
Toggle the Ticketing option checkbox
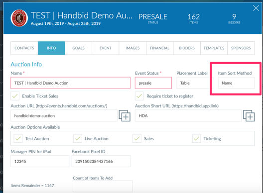tap(196, 139)
